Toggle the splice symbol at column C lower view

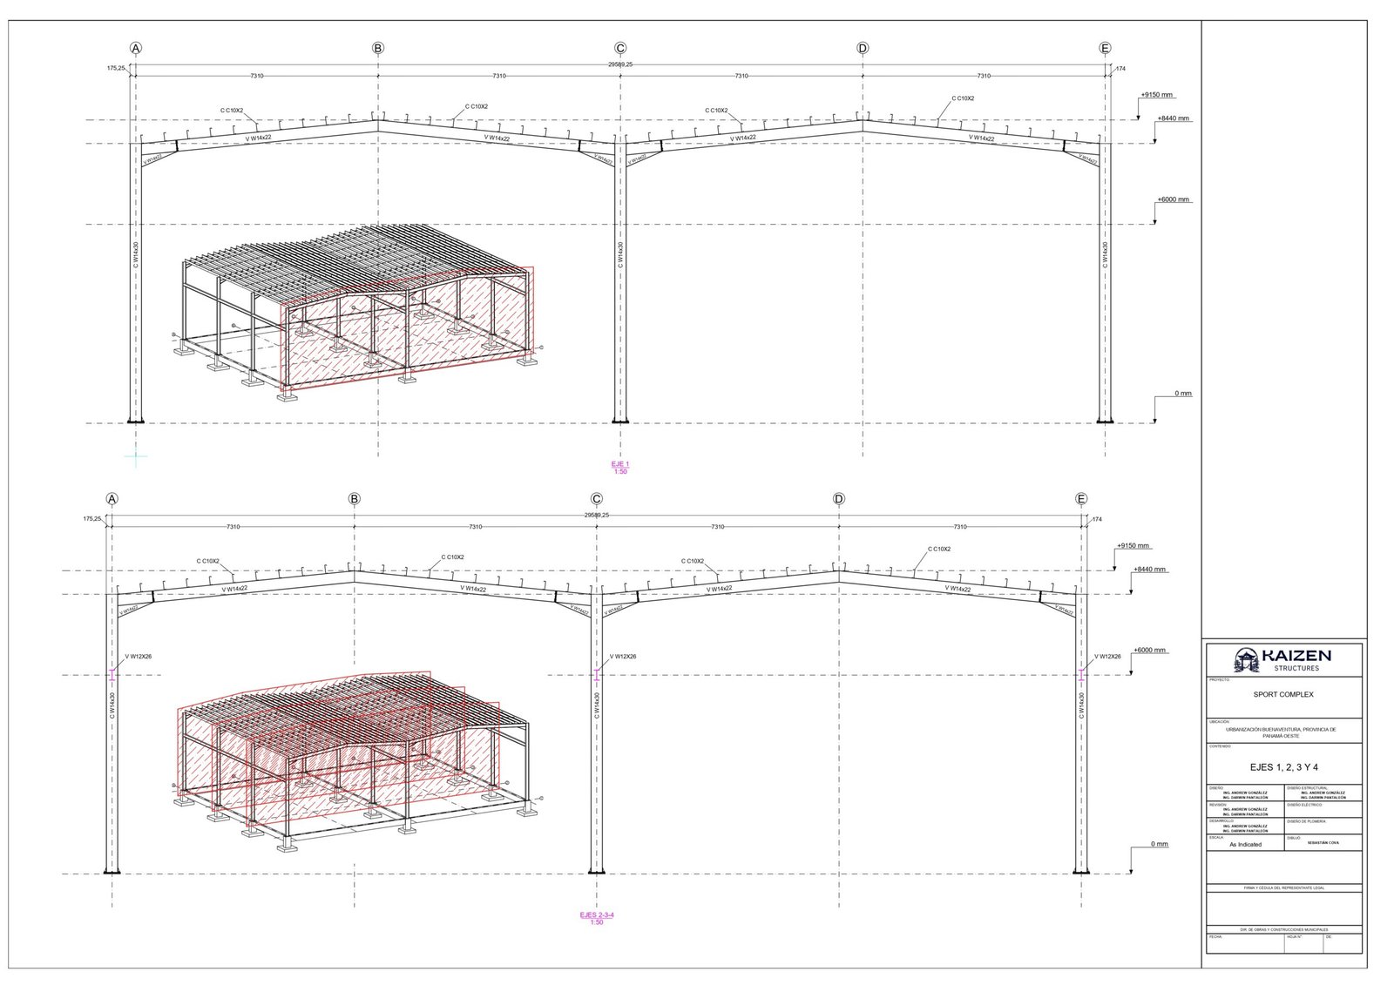pos(596,675)
